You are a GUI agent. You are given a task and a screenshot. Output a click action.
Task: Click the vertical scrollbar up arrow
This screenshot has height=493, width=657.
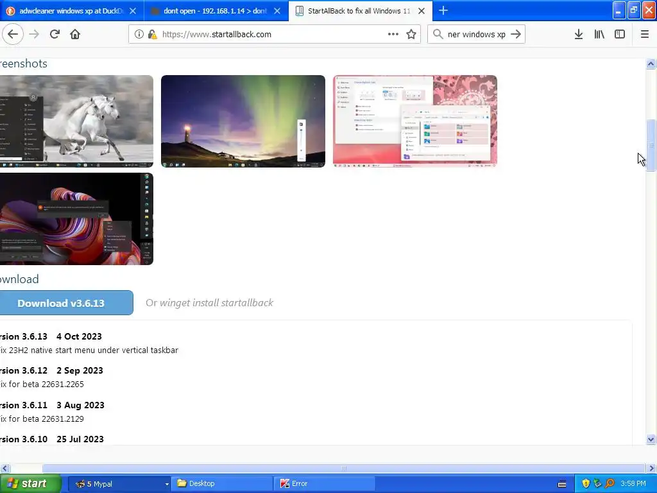pyautogui.click(x=651, y=64)
